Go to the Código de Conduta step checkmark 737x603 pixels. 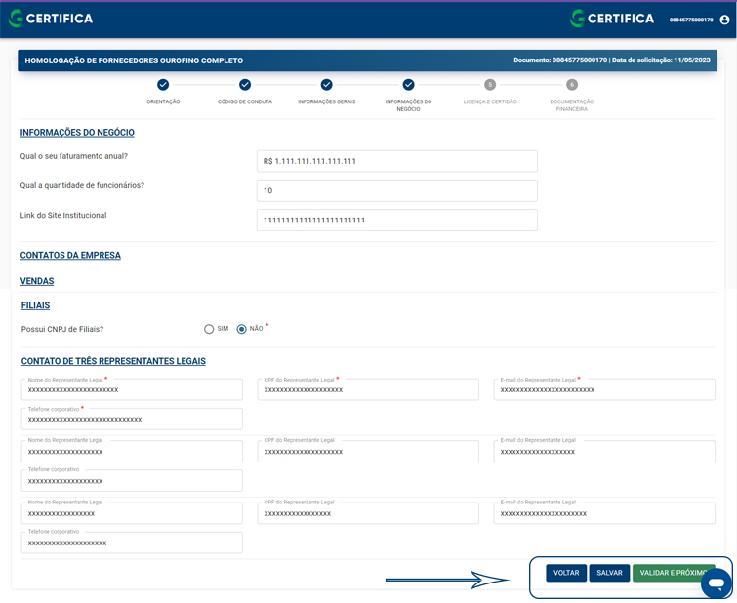[245, 85]
